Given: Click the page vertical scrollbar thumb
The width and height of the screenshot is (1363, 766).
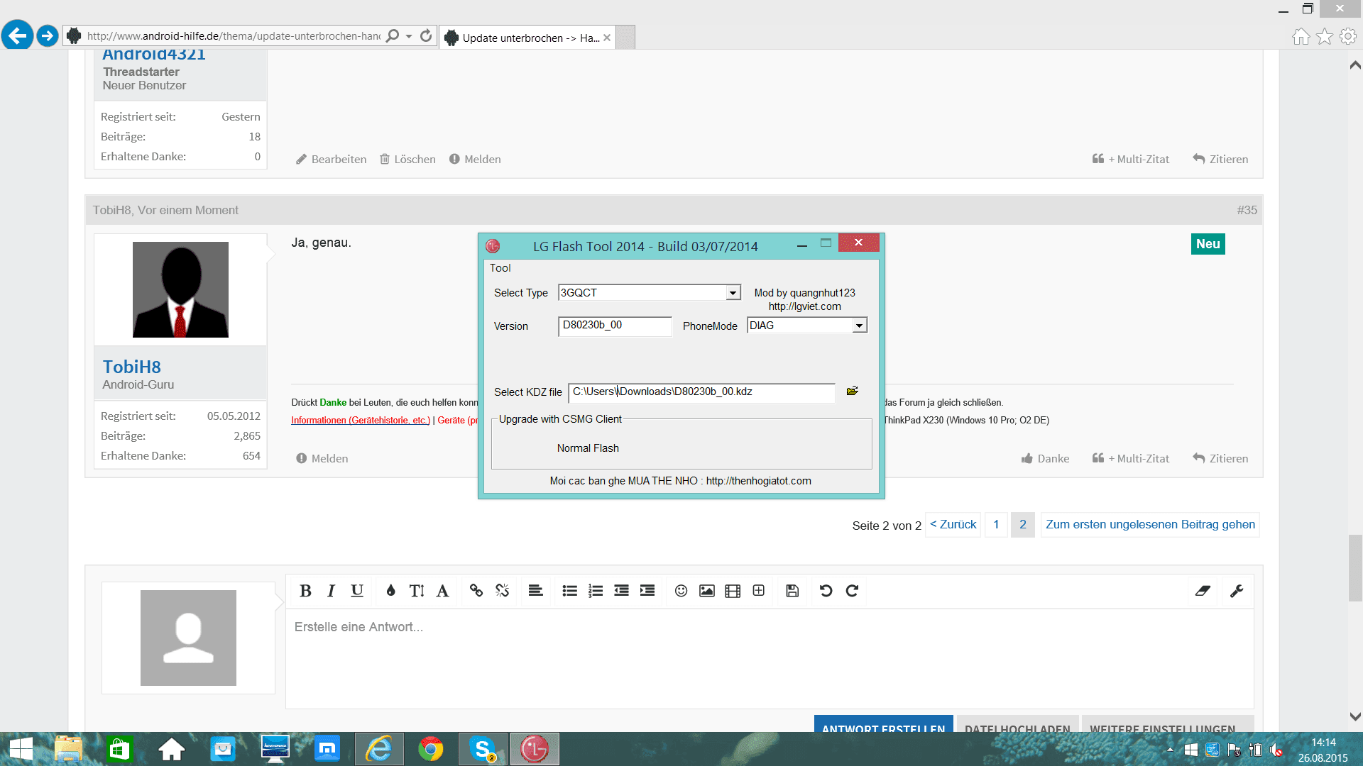Looking at the screenshot, I should [x=1355, y=567].
